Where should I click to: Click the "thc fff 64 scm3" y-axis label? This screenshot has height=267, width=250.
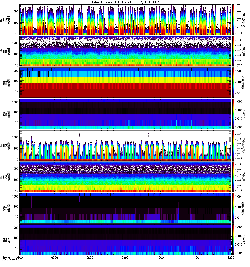click(5, 177)
